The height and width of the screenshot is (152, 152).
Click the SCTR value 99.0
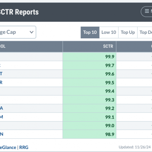click(x=110, y=126)
